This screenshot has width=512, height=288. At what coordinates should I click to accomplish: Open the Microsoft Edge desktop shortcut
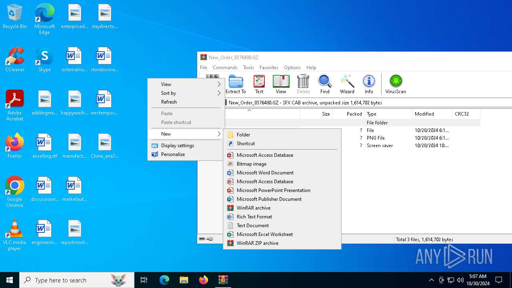pos(44,19)
